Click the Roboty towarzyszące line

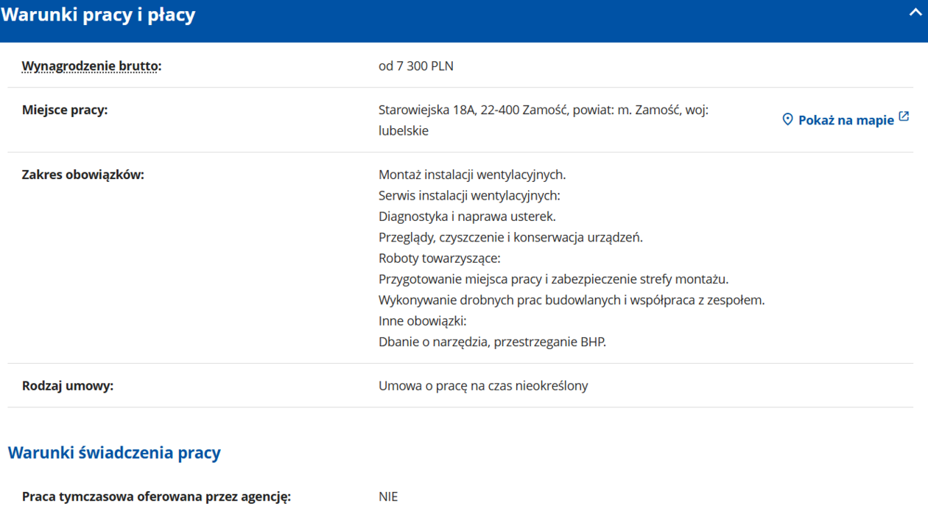pyautogui.click(x=439, y=258)
